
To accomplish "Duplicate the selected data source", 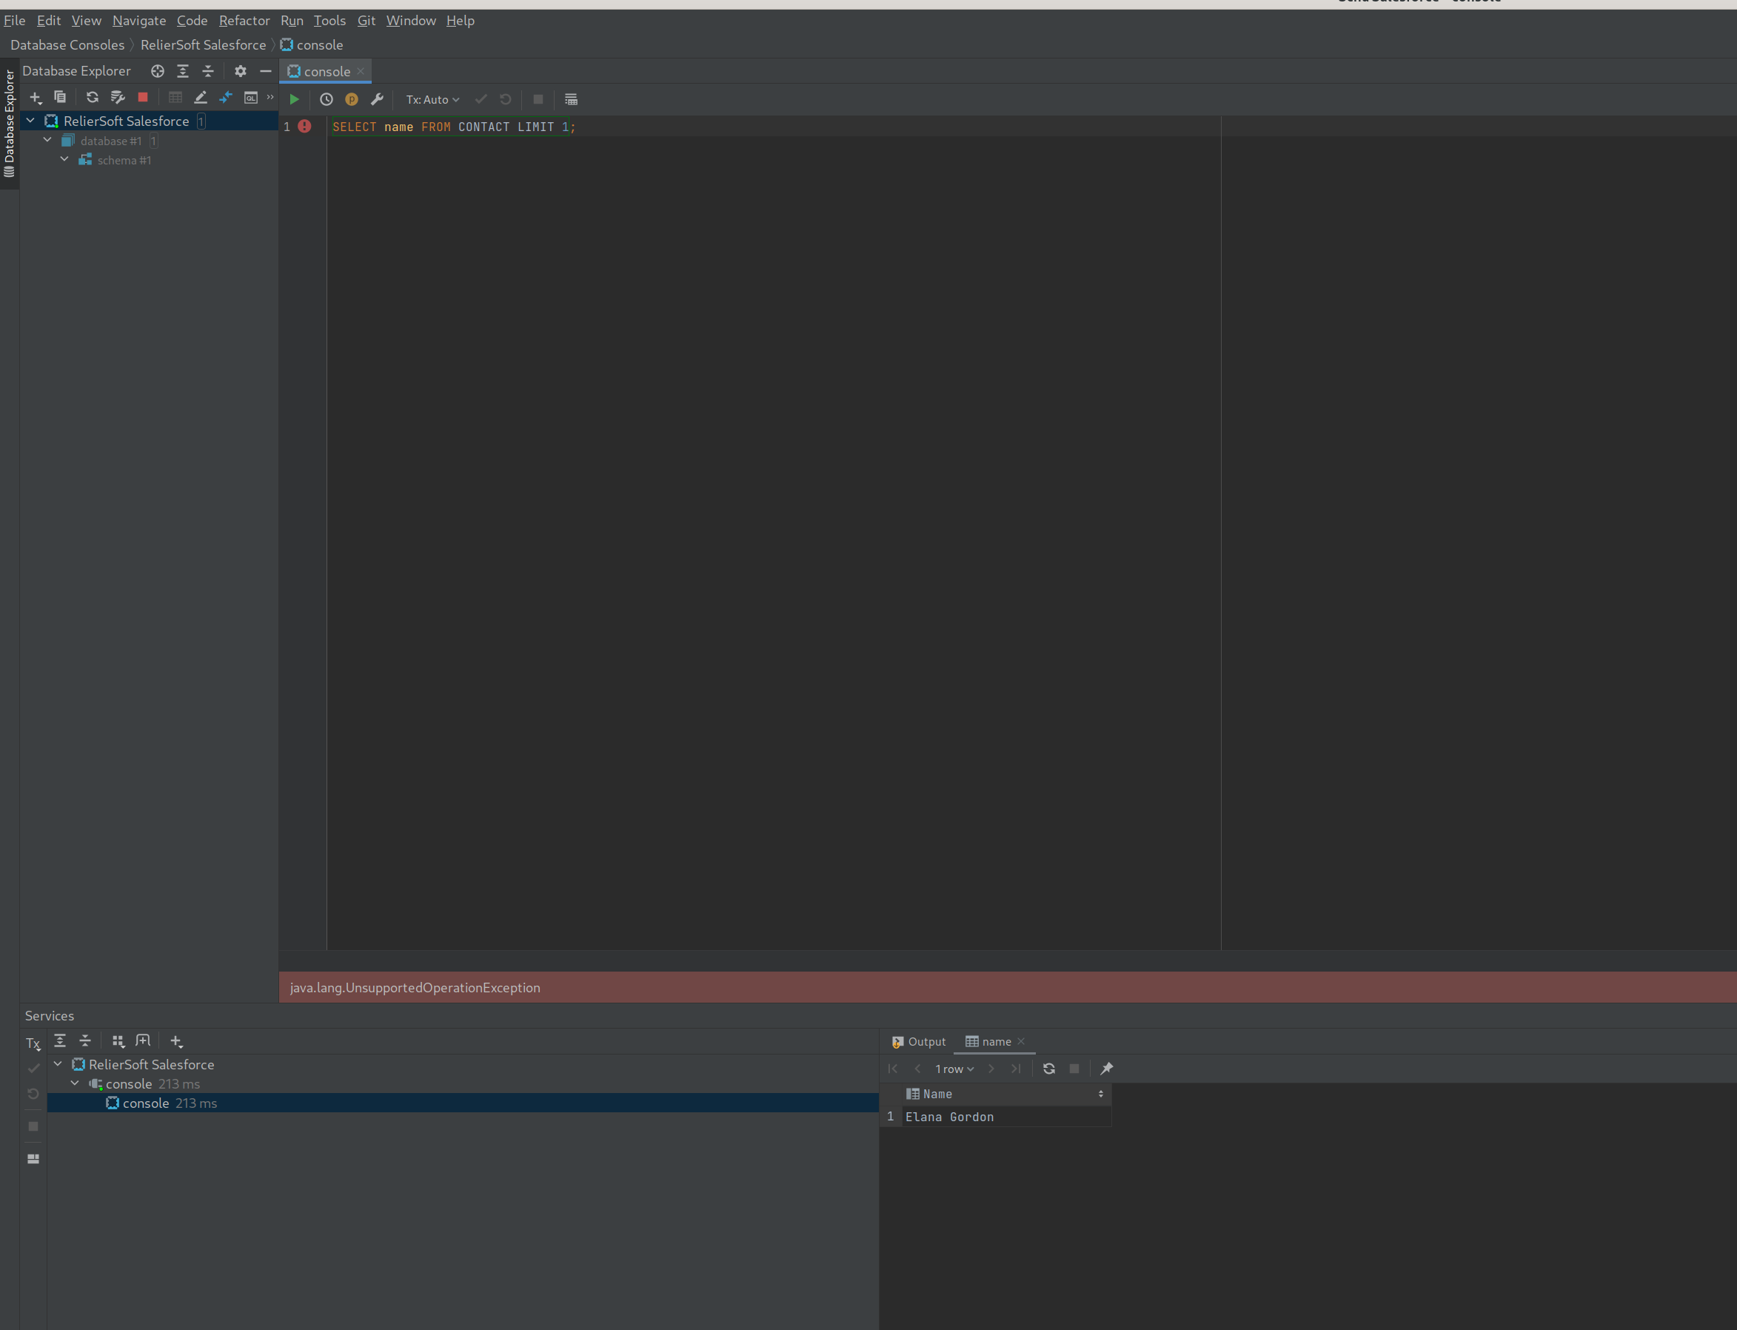I will (x=60, y=97).
